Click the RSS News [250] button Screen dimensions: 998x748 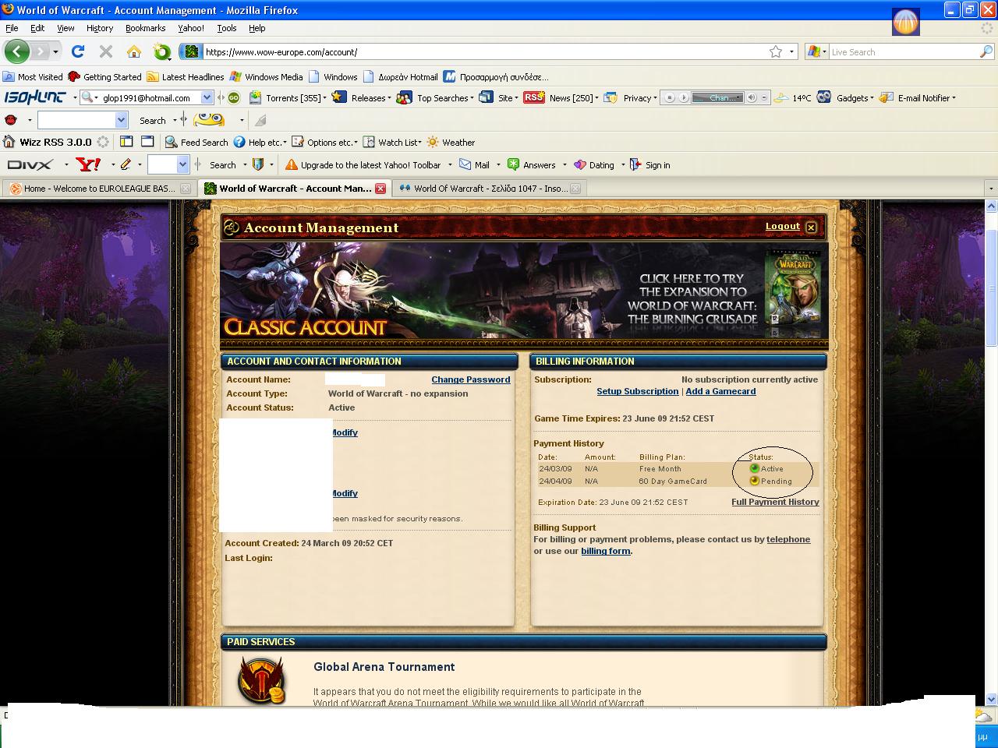(x=561, y=97)
